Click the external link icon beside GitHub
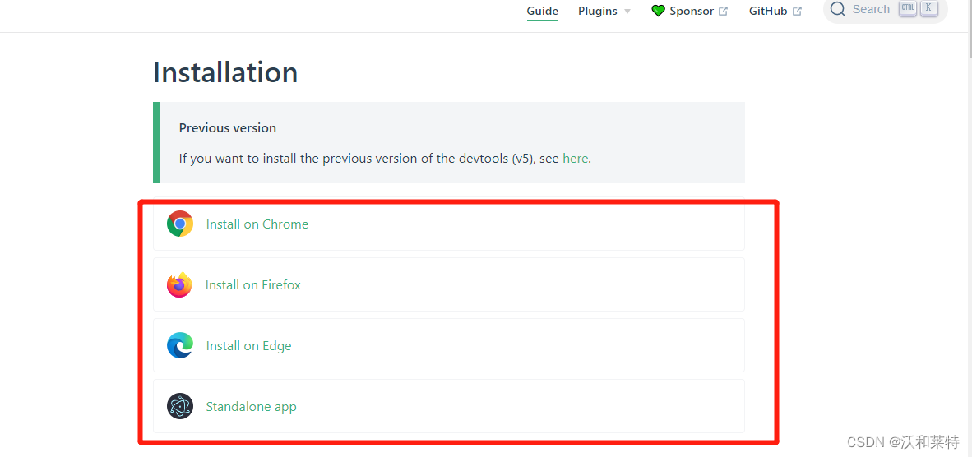Viewport: 972px width, 457px height. tap(797, 12)
